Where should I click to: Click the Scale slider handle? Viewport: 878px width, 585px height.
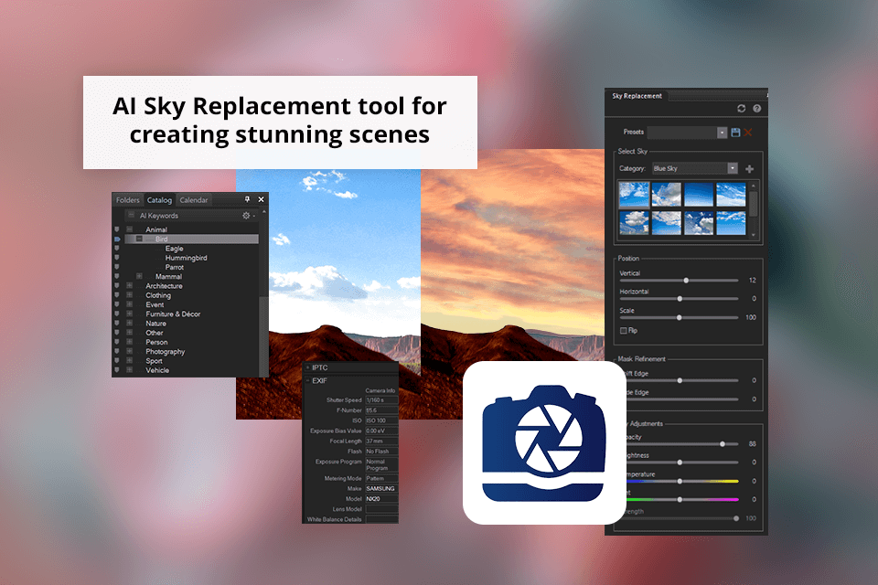680,317
